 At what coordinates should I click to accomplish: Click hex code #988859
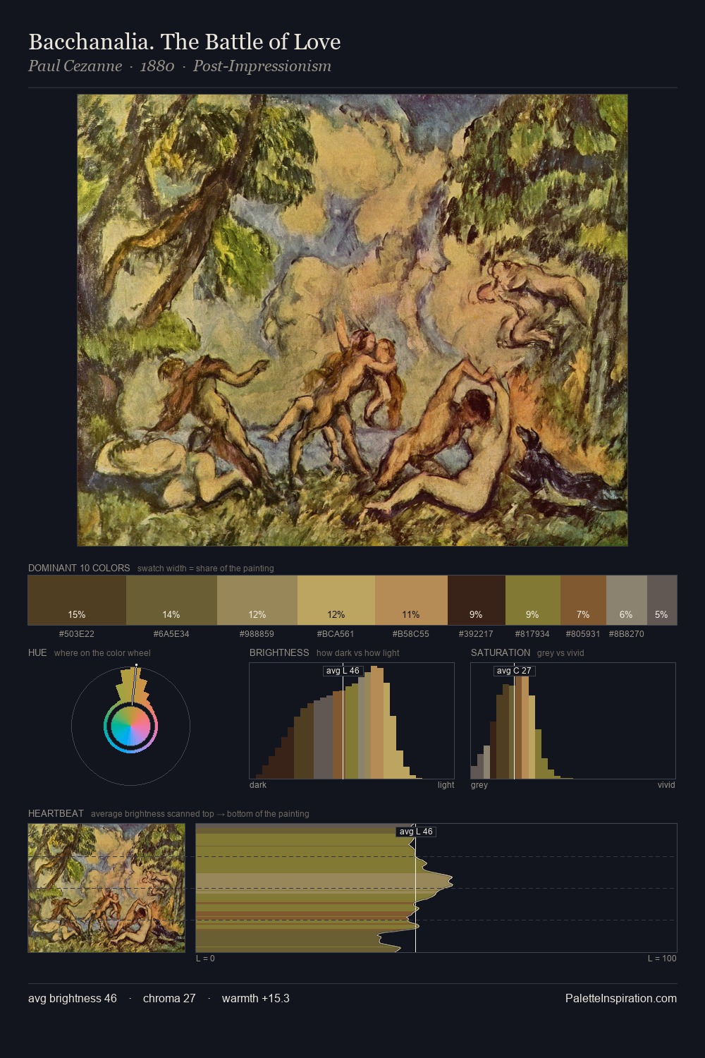tap(257, 634)
